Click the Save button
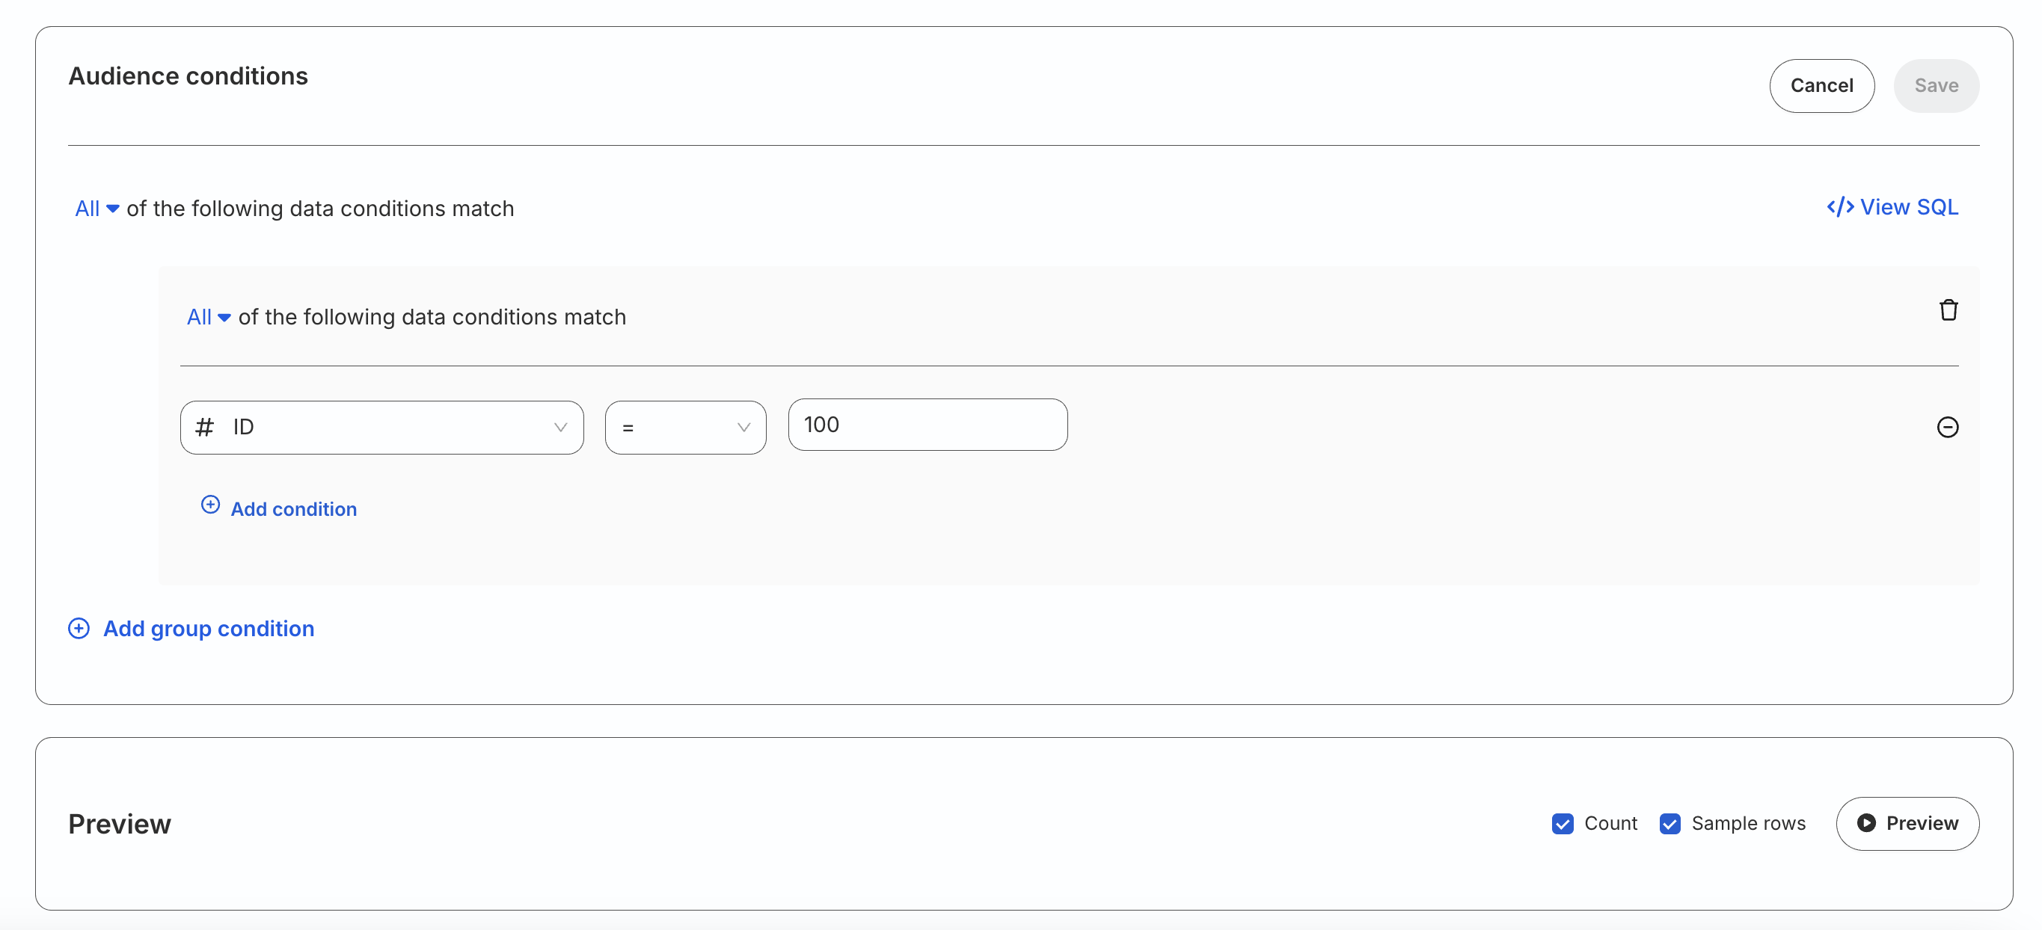 point(1936,85)
